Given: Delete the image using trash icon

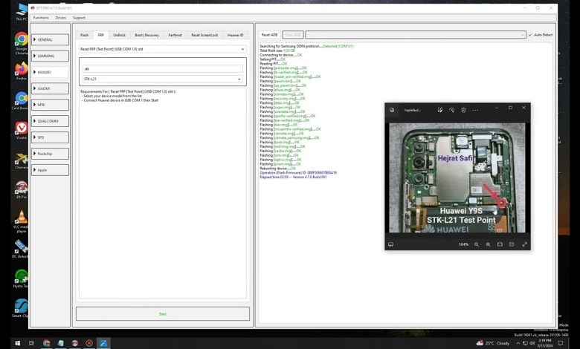Looking at the screenshot, I should pyautogui.click(x=463, y=110).
